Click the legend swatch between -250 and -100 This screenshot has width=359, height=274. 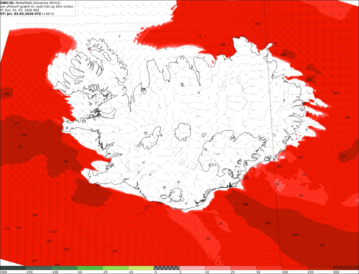click(38, 268)
